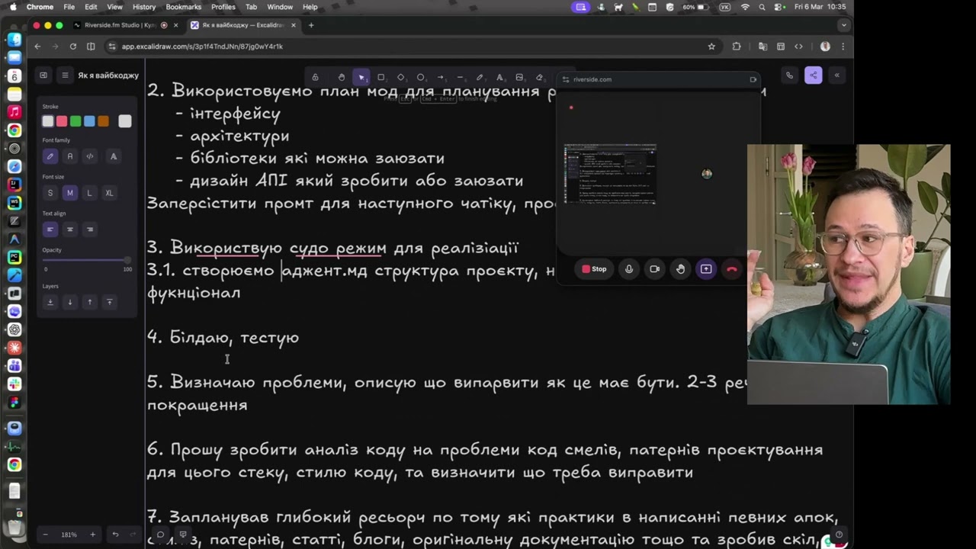Raise hand in Riverside overlay
This screenshot has height=549, width=976.
point(681,268)
